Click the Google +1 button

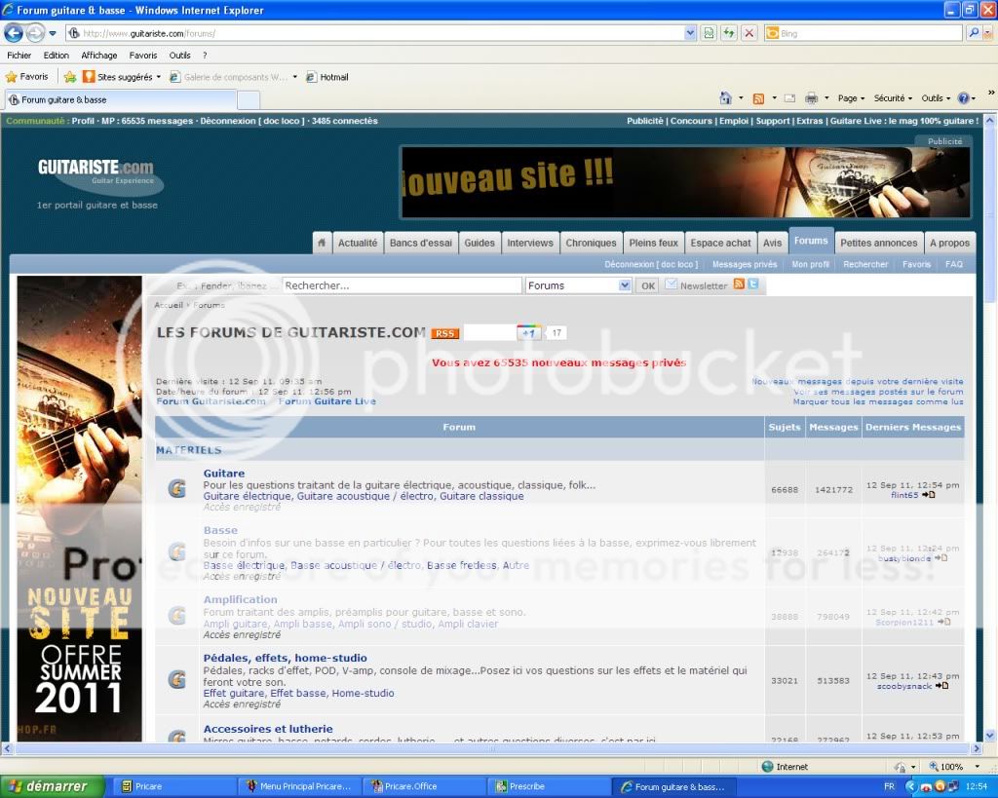[x=529, y=333]
